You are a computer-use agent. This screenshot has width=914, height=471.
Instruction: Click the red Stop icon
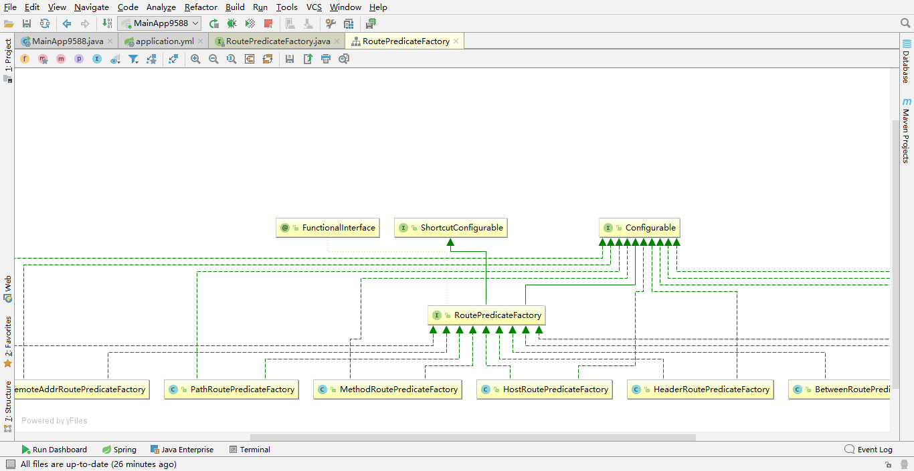click(x=268, y=23)
